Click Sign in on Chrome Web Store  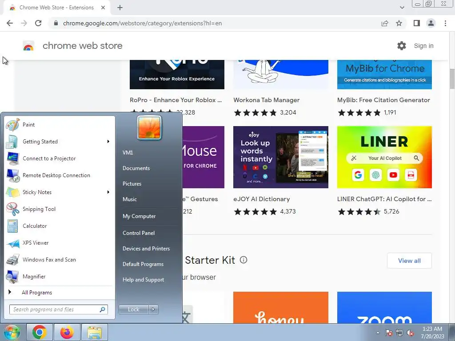423,46
